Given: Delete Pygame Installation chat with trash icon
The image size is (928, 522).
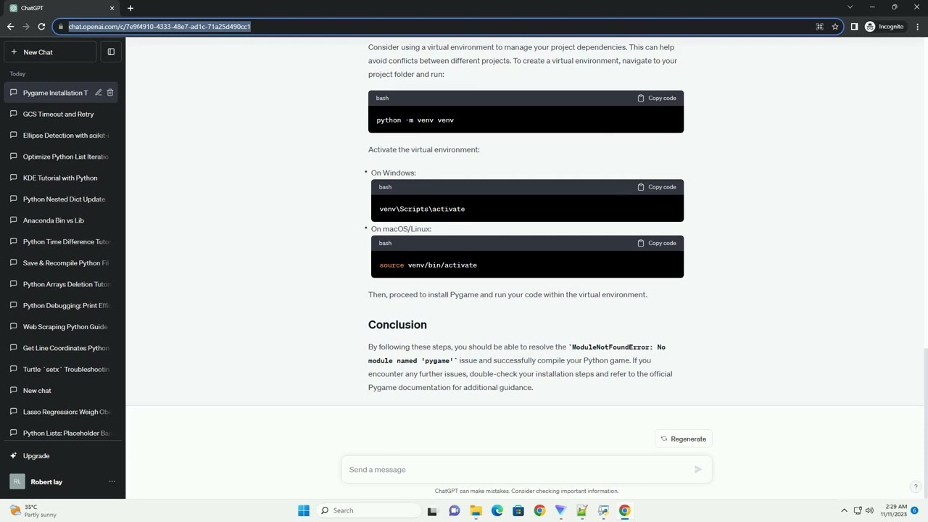Looking at the screenshot, I should coord(110,93).
